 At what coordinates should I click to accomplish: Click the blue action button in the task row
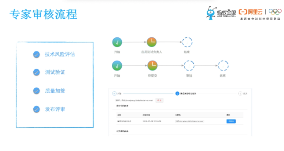point(231,121)
